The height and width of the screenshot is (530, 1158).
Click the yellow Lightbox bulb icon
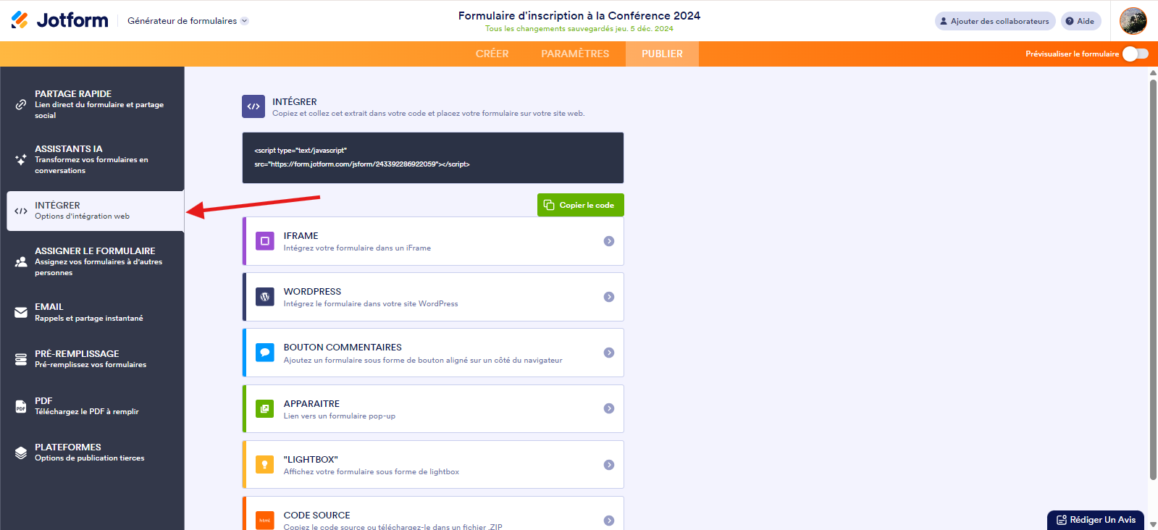pyautogui.click(x=265, y=465)
